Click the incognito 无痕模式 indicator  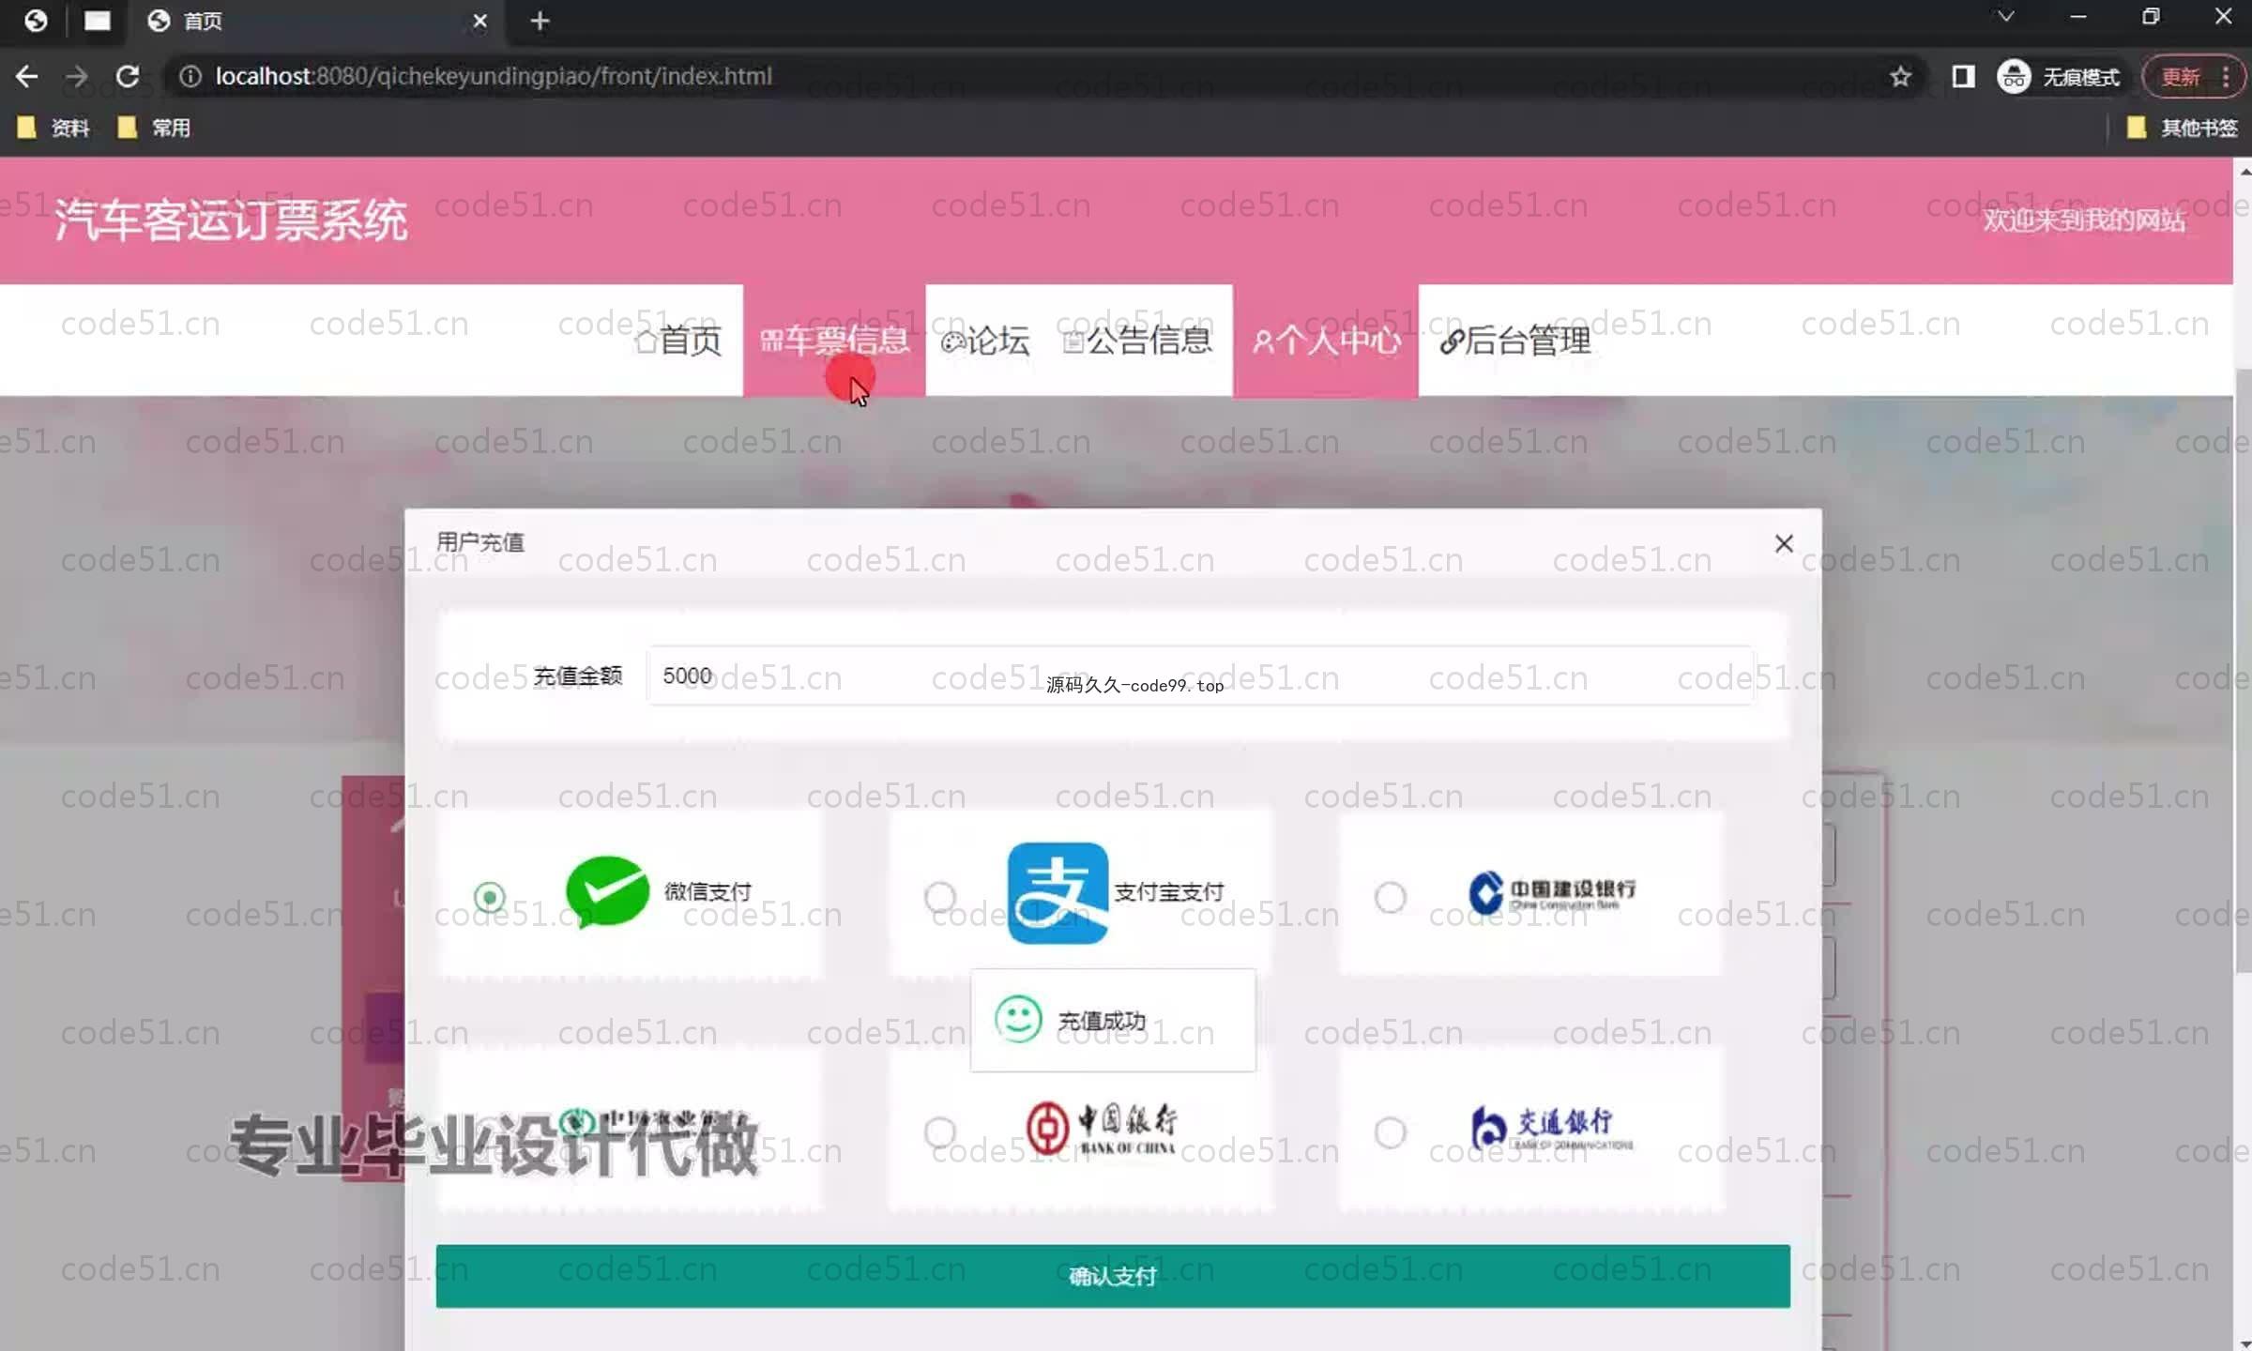click(x=2059, y=76)
